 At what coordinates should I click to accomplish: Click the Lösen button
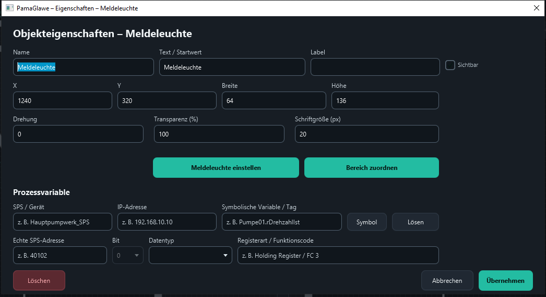point(416,222)
